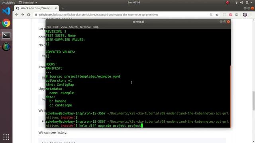Click 'We can see history:' text on GitHub page

point(53,133)
